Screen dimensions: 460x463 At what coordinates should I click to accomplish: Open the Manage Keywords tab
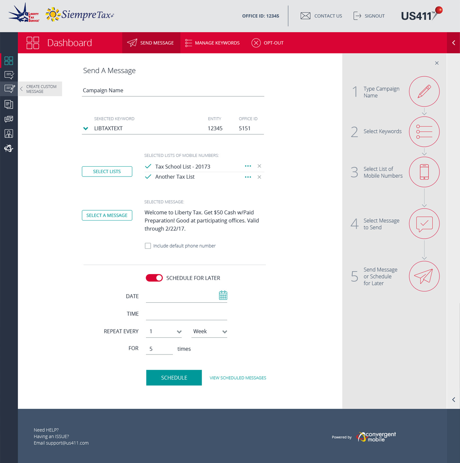coord(212,43)
